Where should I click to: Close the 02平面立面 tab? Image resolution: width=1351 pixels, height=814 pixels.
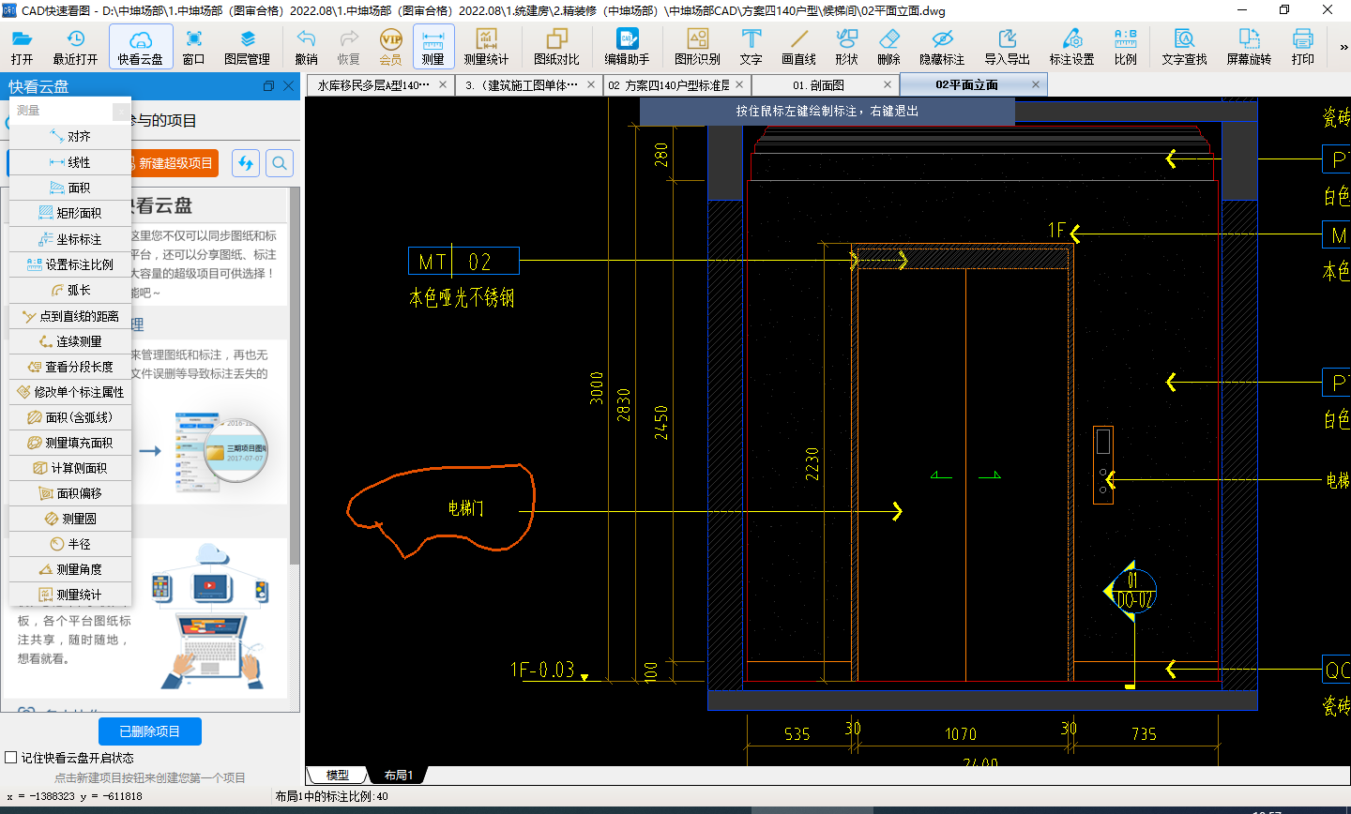pos(1036,84)
